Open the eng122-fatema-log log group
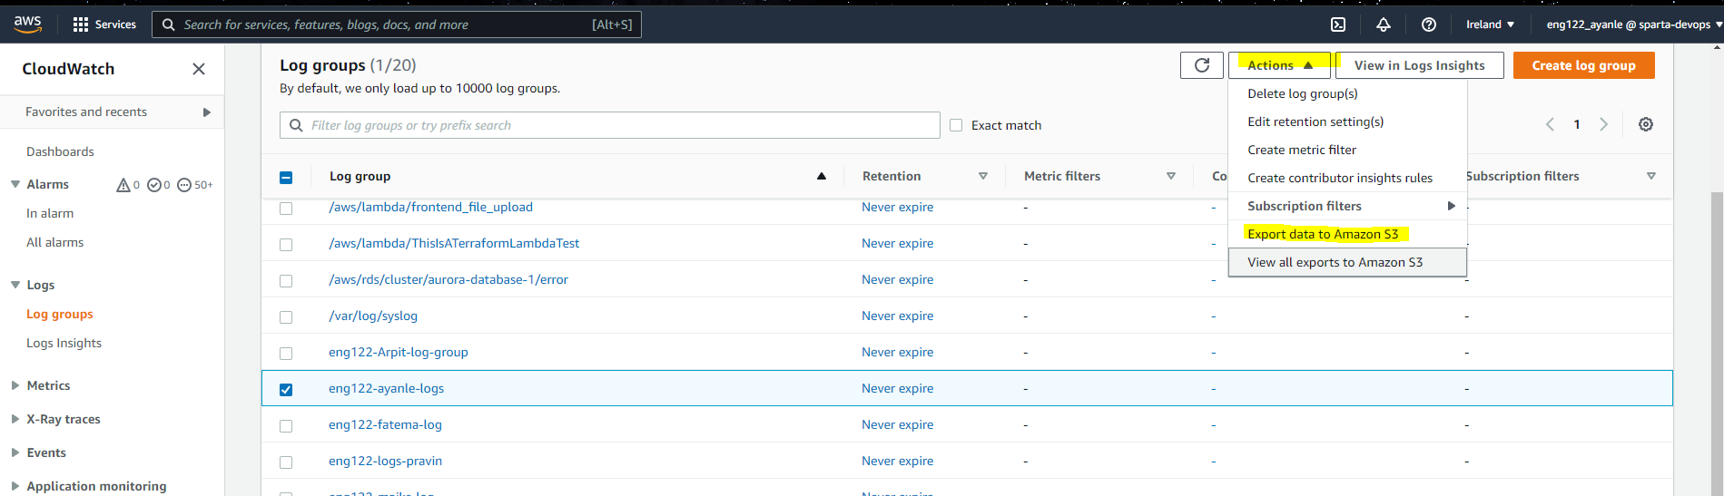Image resolution: width=1724 pixels, height=496 pixels. 385,424
